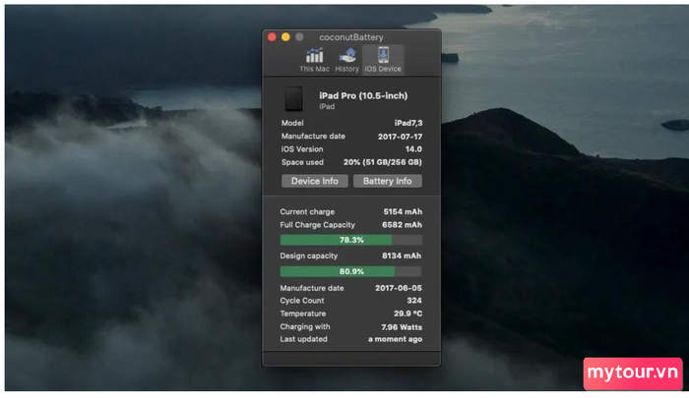This screenshot has width=689, height=398.
Task: Click the 78.3% charge progress bar
Action: point(351,240)
